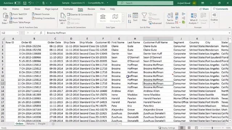Expand the formula bar
The image size is (232, 130).
[x=229, y=33]
